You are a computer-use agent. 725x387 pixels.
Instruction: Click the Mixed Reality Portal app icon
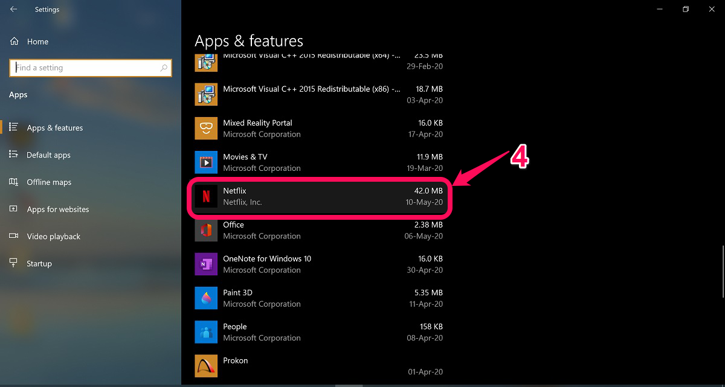(206, 128)
